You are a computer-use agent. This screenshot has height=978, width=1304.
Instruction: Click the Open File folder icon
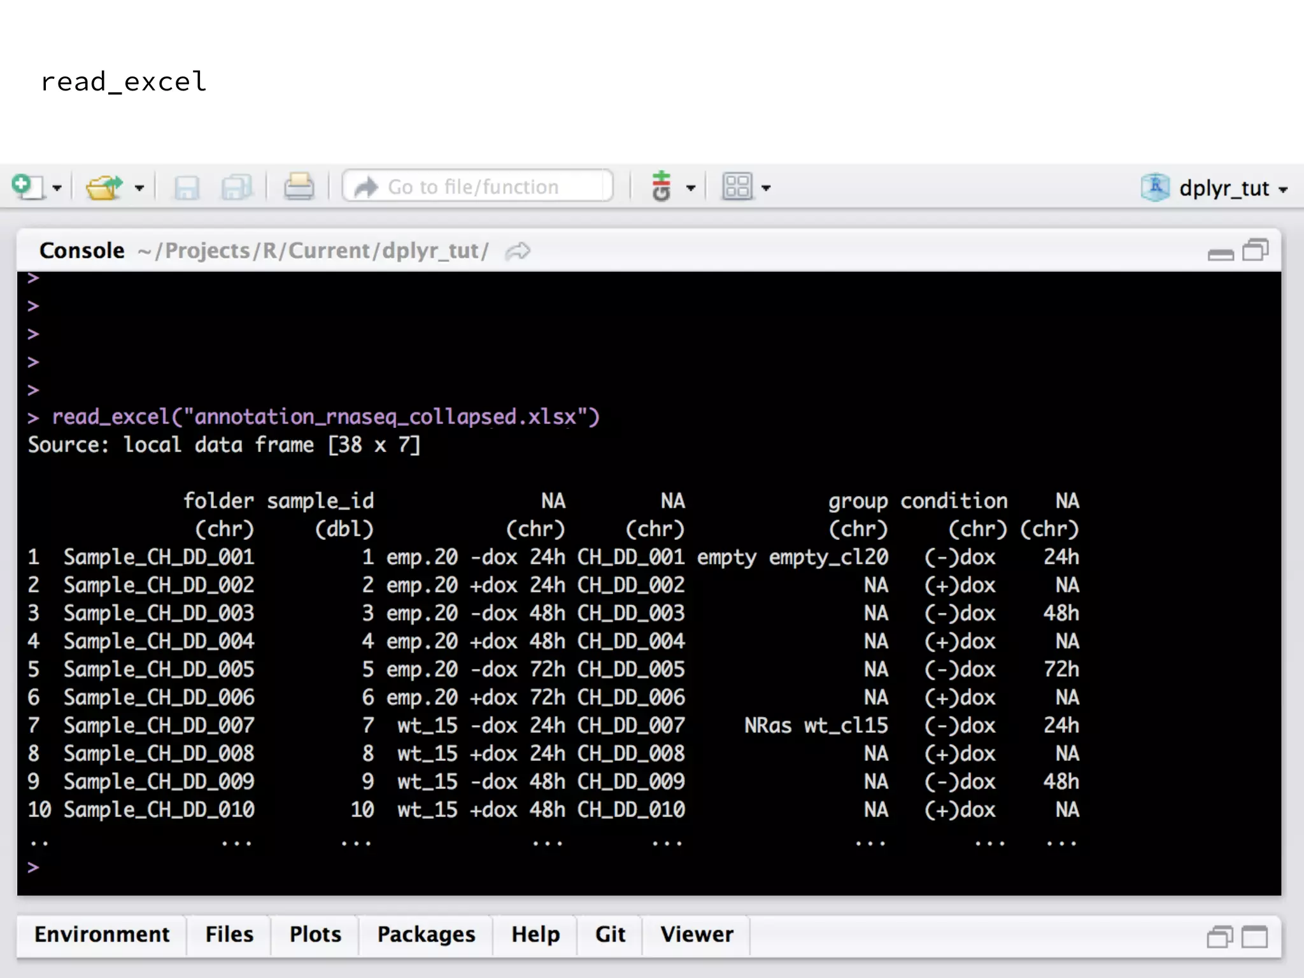pyautogui.click(x=104, y=187)
